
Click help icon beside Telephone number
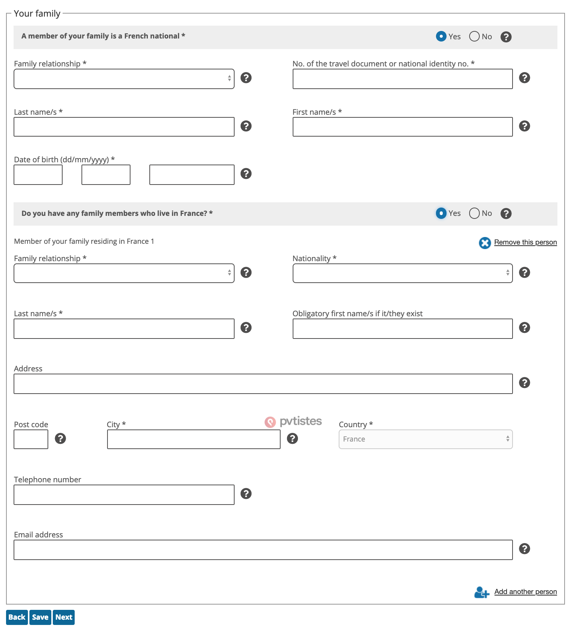pos(246,494)
